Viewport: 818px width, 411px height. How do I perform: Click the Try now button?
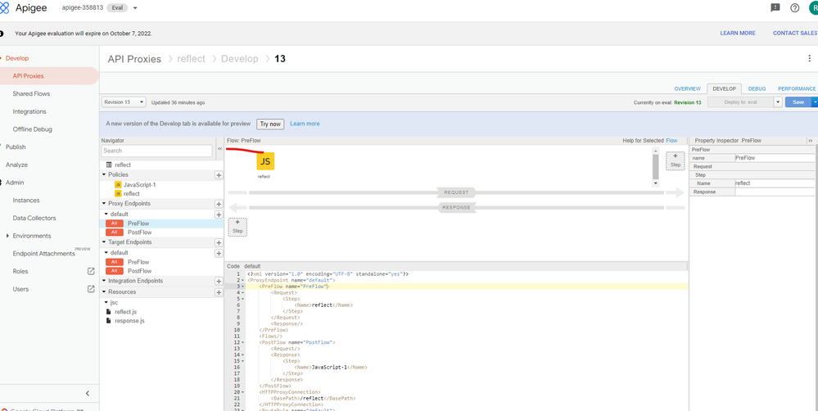pyautogui.click(x=270, y=124)
